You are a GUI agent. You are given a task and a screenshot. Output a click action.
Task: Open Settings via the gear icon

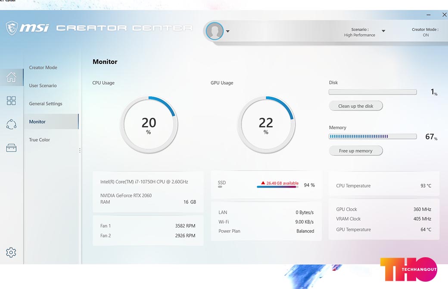[x=11, y=252]
